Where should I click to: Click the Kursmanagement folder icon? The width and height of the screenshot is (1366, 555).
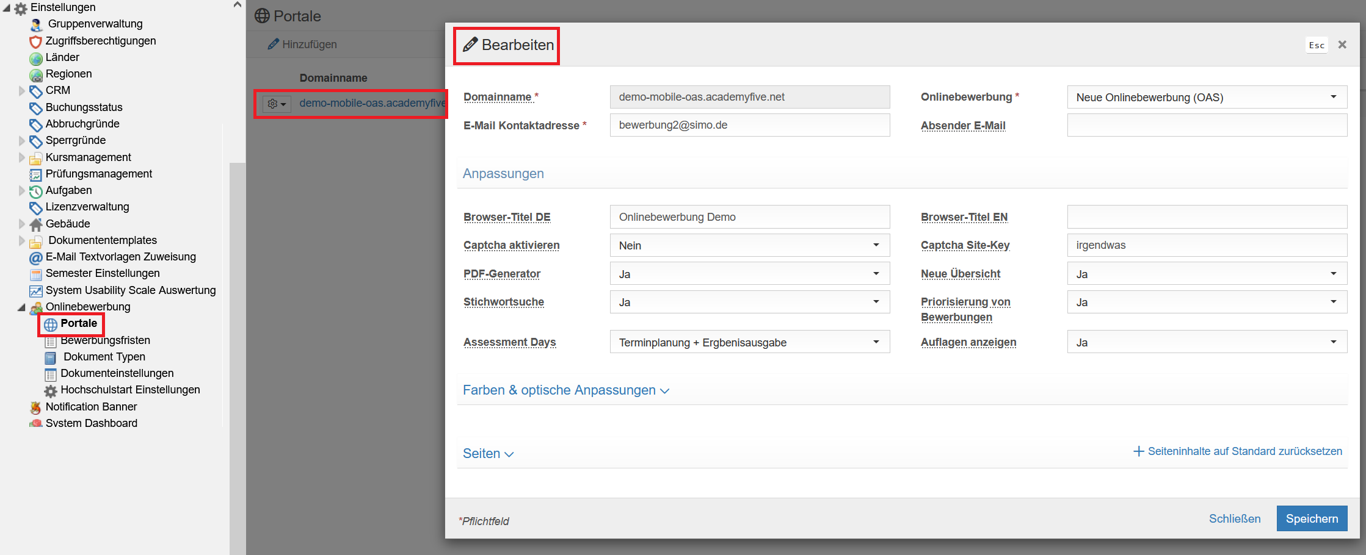(36, 158)
